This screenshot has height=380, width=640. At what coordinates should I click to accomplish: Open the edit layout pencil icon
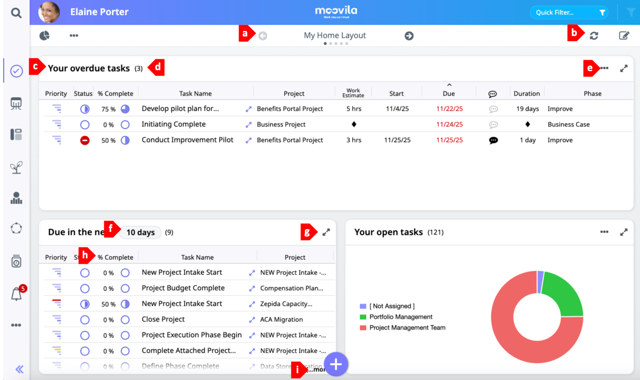(624, 36)
